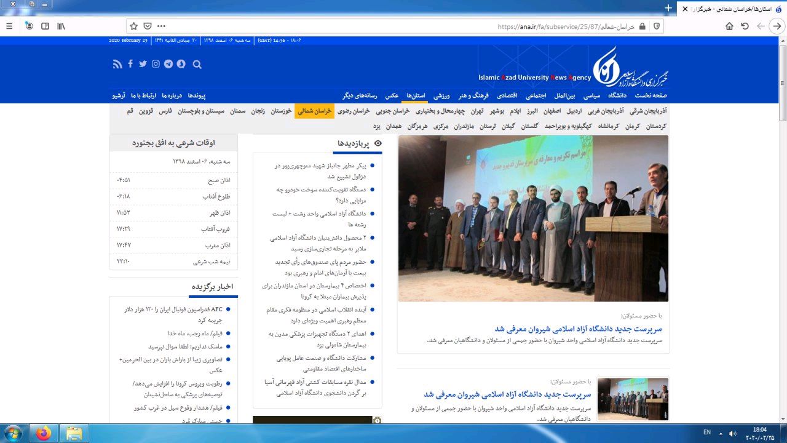The height and width of the screenshot is (443, 787).
Task: Open the صفحه نخست menu item
Action: point(651,95)
